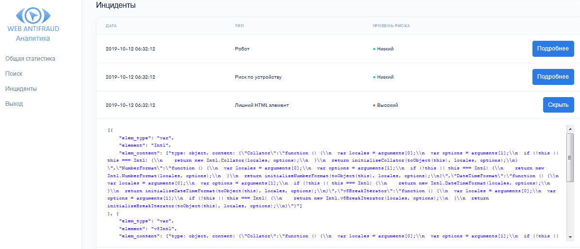Viewport: 580px width, 249px height.
Task: Click green dot in Риск по устройству row
Action: click(374, 77)
